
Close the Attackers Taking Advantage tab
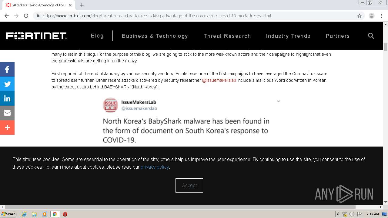70,5
